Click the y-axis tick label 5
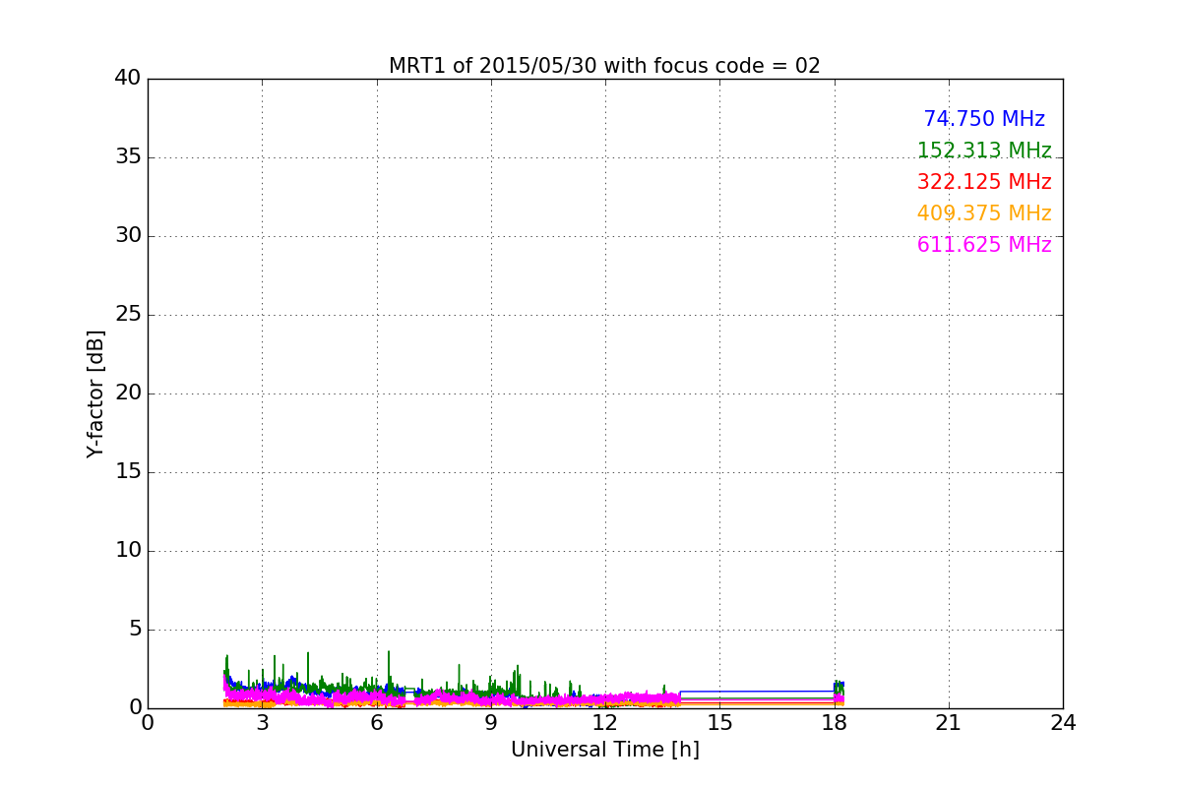This screenshot has width=1181, height=787. [134, 630]
